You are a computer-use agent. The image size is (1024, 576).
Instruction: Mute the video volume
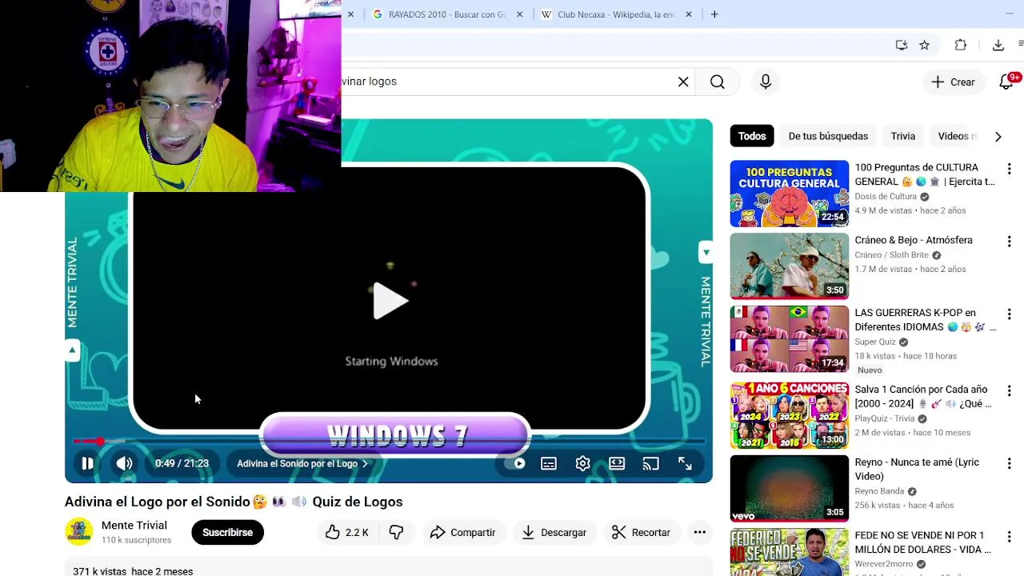(124, 463)
